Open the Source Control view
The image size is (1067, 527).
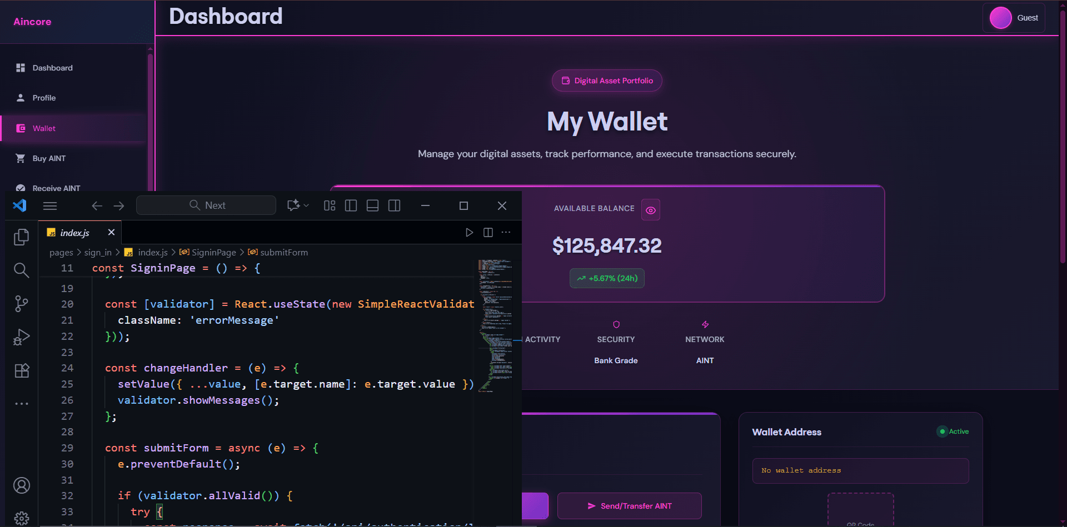pyautogui.click(x=21, y=304)
